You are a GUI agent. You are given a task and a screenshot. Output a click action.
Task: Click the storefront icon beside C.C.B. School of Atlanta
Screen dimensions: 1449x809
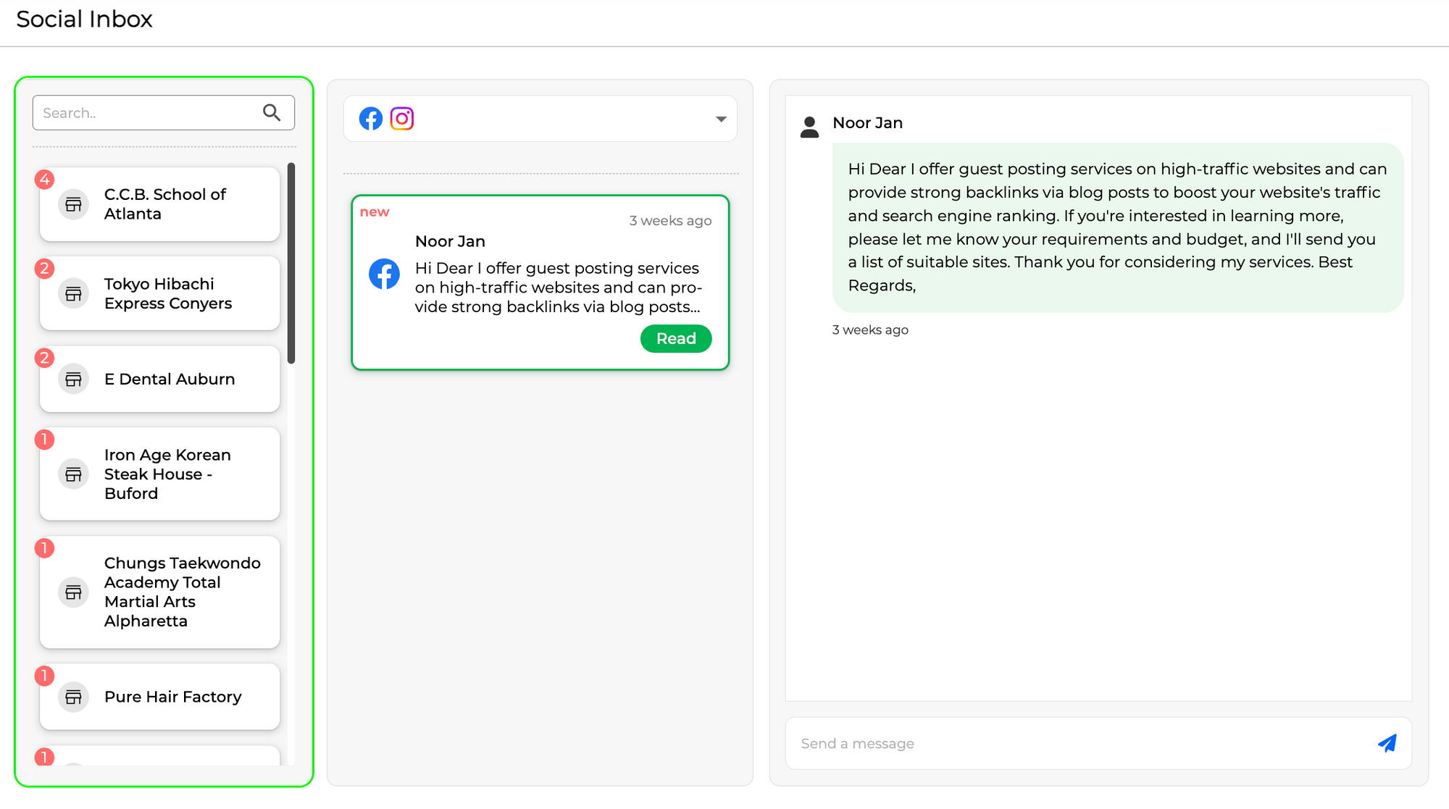click(73, 204)
